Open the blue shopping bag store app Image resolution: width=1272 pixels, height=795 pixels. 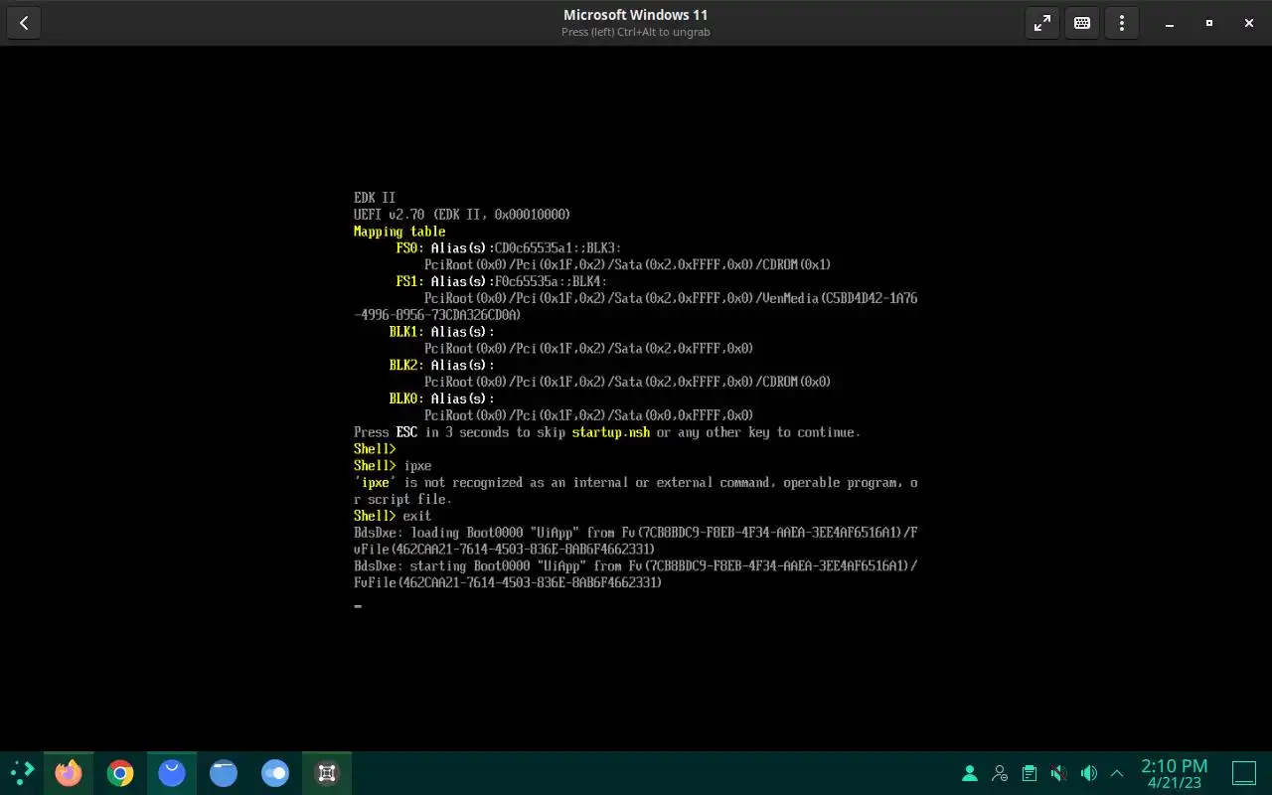(x=172, y=772)
